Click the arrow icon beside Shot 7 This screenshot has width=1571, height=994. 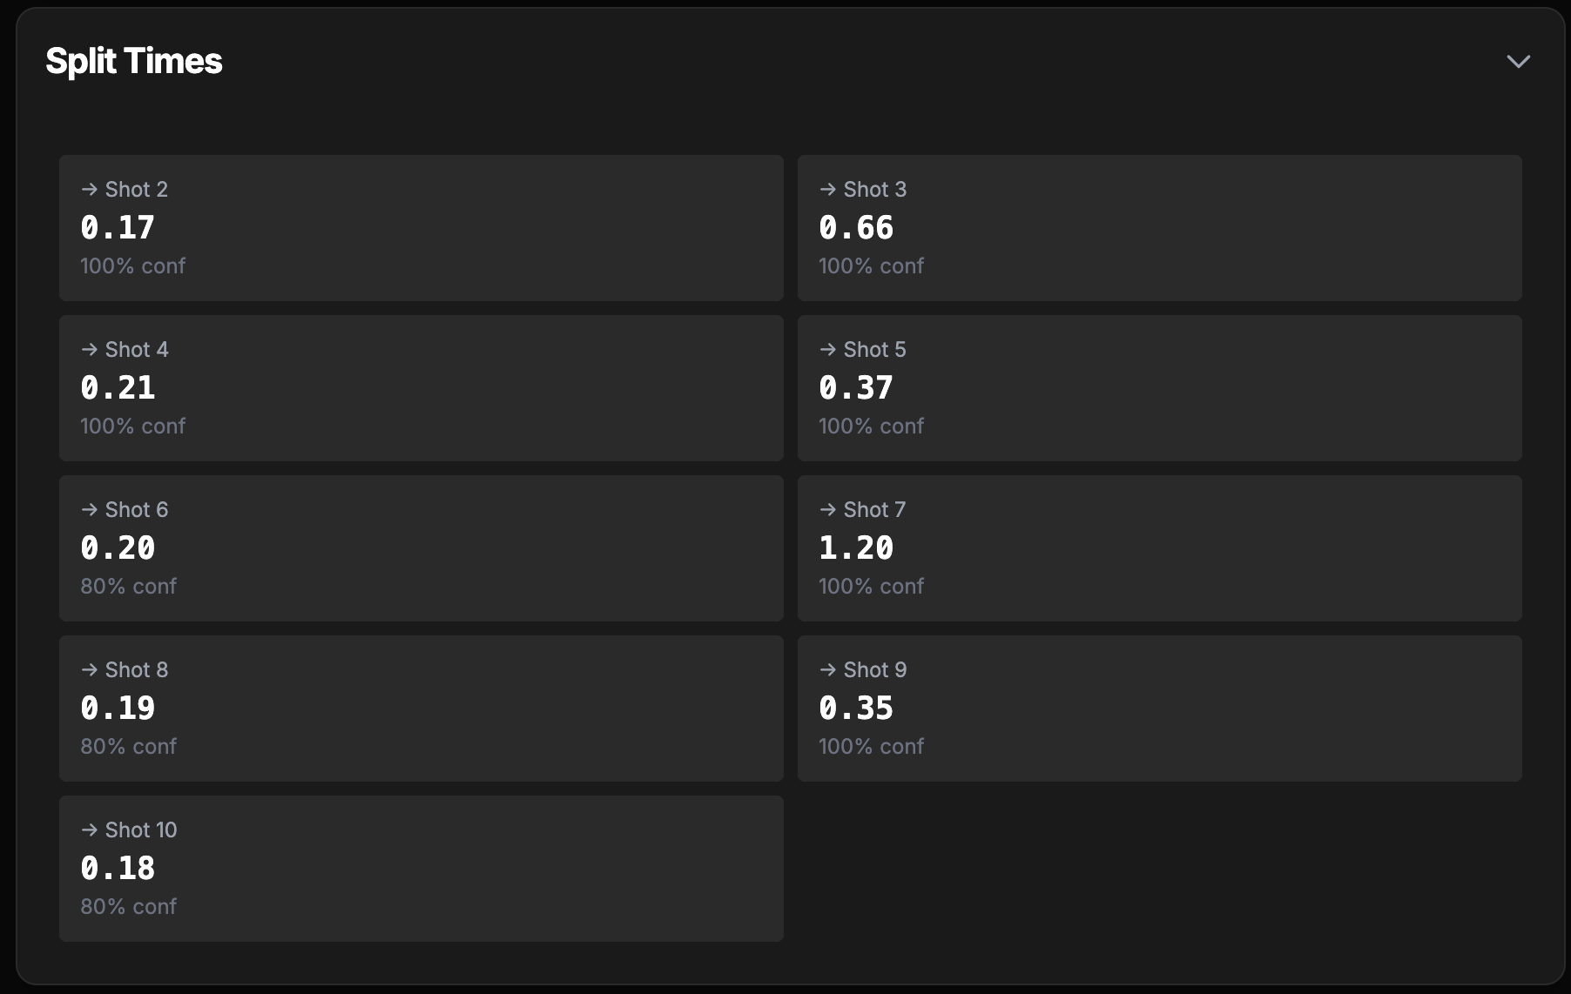pyautogui.click(x=827, y=509)
